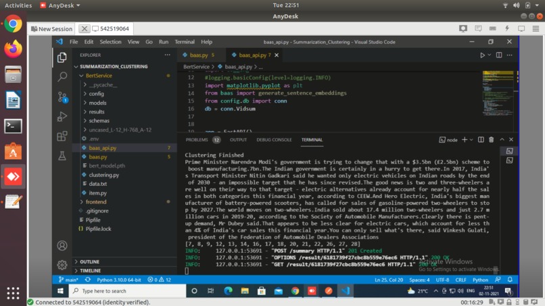Open the run button dropdown arrow

point(489,55)
